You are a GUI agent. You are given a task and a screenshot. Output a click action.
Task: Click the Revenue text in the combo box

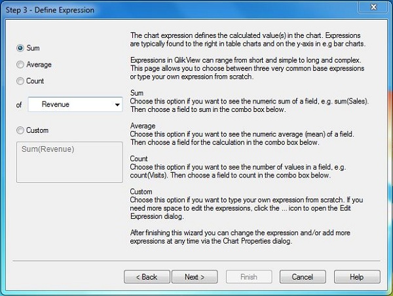pyautogui.click(x=56, y=104)
